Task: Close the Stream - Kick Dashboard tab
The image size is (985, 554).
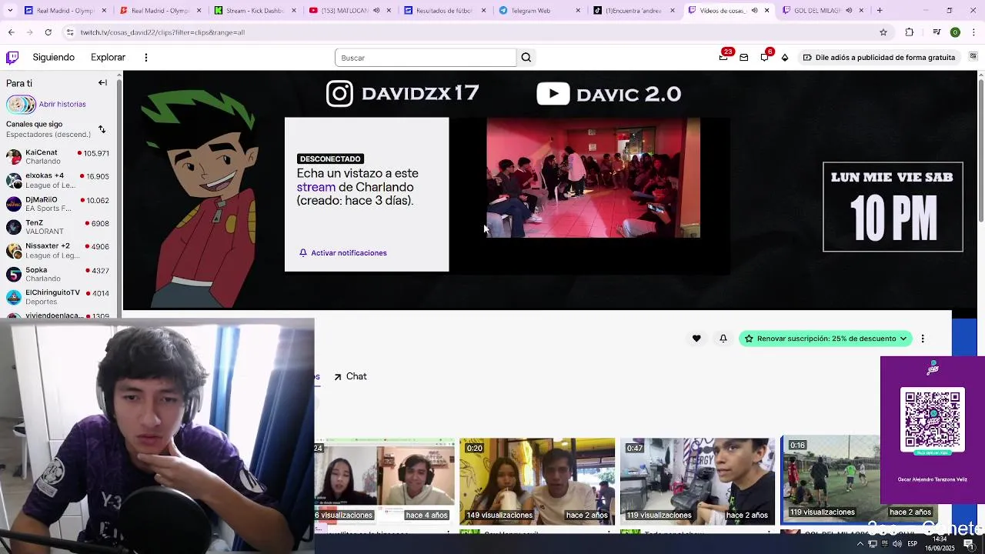Action: pos(292,11)
